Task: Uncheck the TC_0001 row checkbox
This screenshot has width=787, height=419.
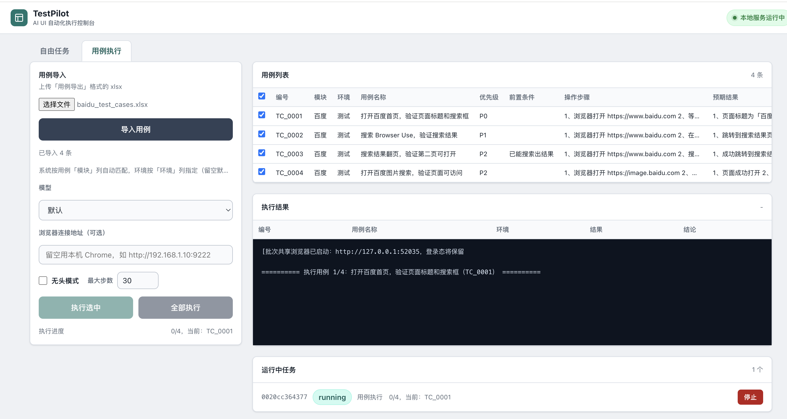Action: (x=261, y=115)
